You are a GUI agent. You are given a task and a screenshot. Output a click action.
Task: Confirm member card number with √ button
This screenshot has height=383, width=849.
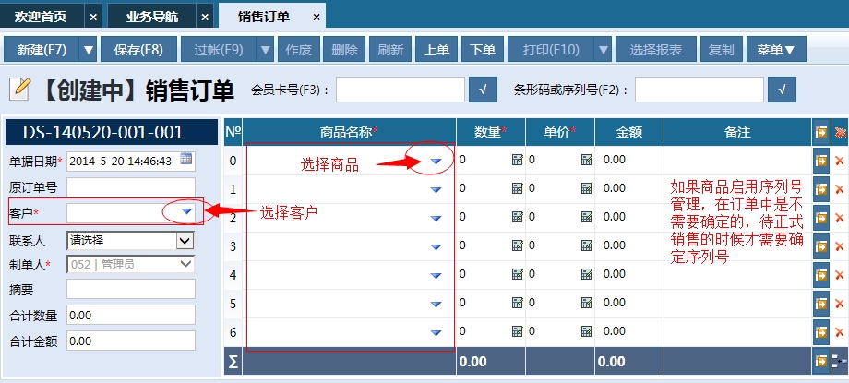483,90
